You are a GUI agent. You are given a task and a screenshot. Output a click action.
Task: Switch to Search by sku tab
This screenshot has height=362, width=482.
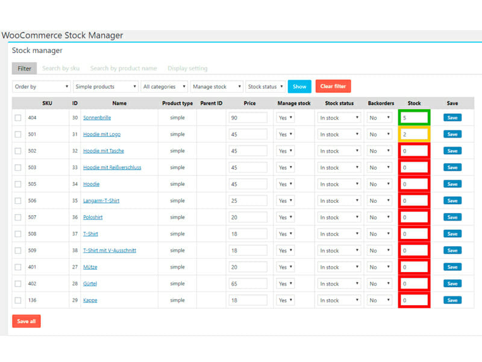[x=61, y=68]
